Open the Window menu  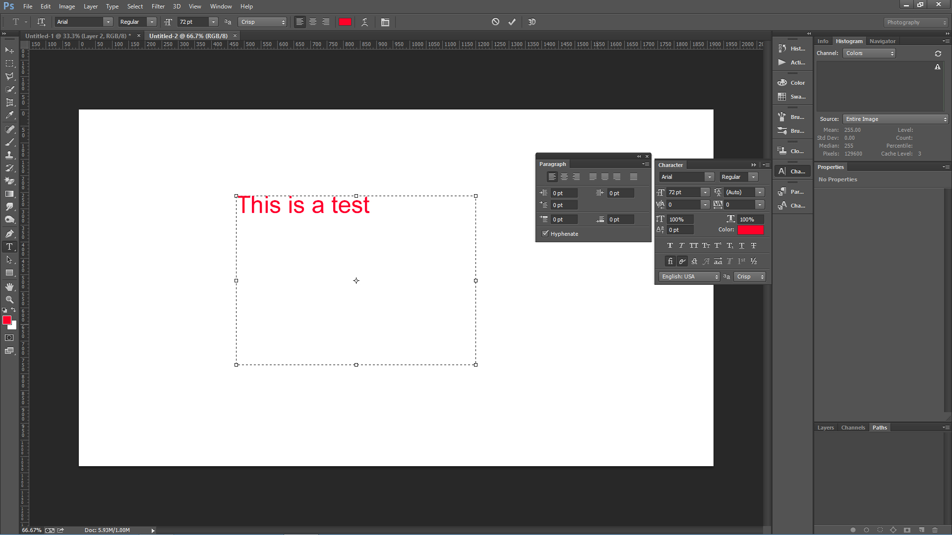point(221,6)
